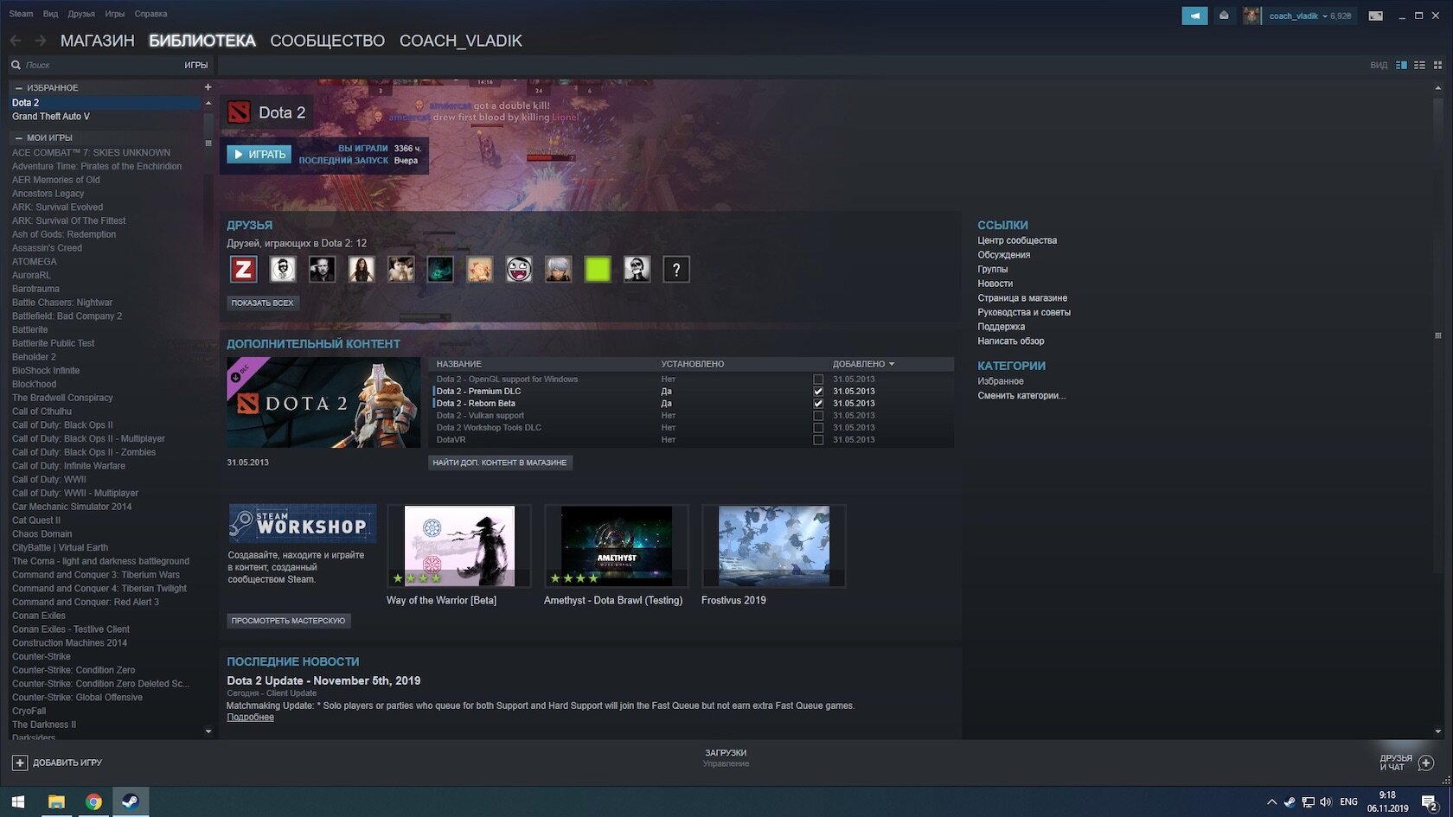The image size is (1453, 817).
Task: Collapse the ИЗБРАННОЕ category
Action: click(19, 88)
